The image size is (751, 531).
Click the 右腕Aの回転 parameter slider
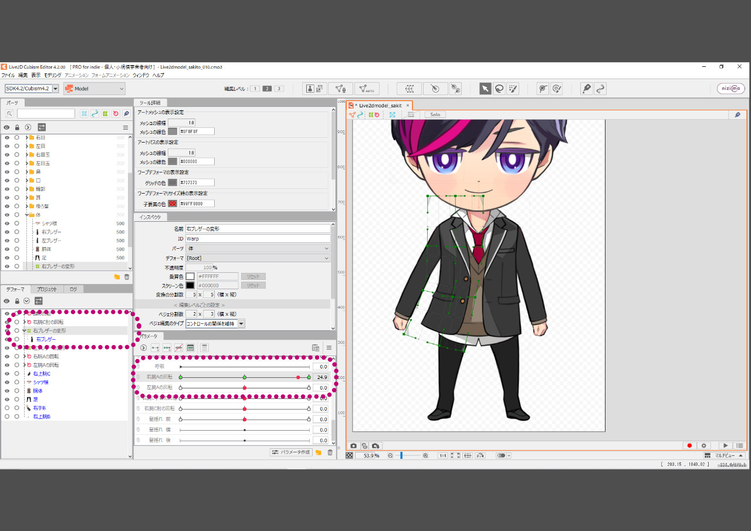coord(245,377)
